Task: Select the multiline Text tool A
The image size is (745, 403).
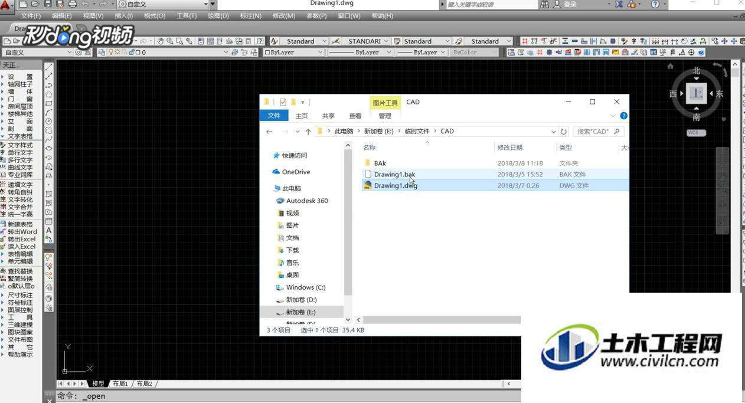Action: (49, 230)
